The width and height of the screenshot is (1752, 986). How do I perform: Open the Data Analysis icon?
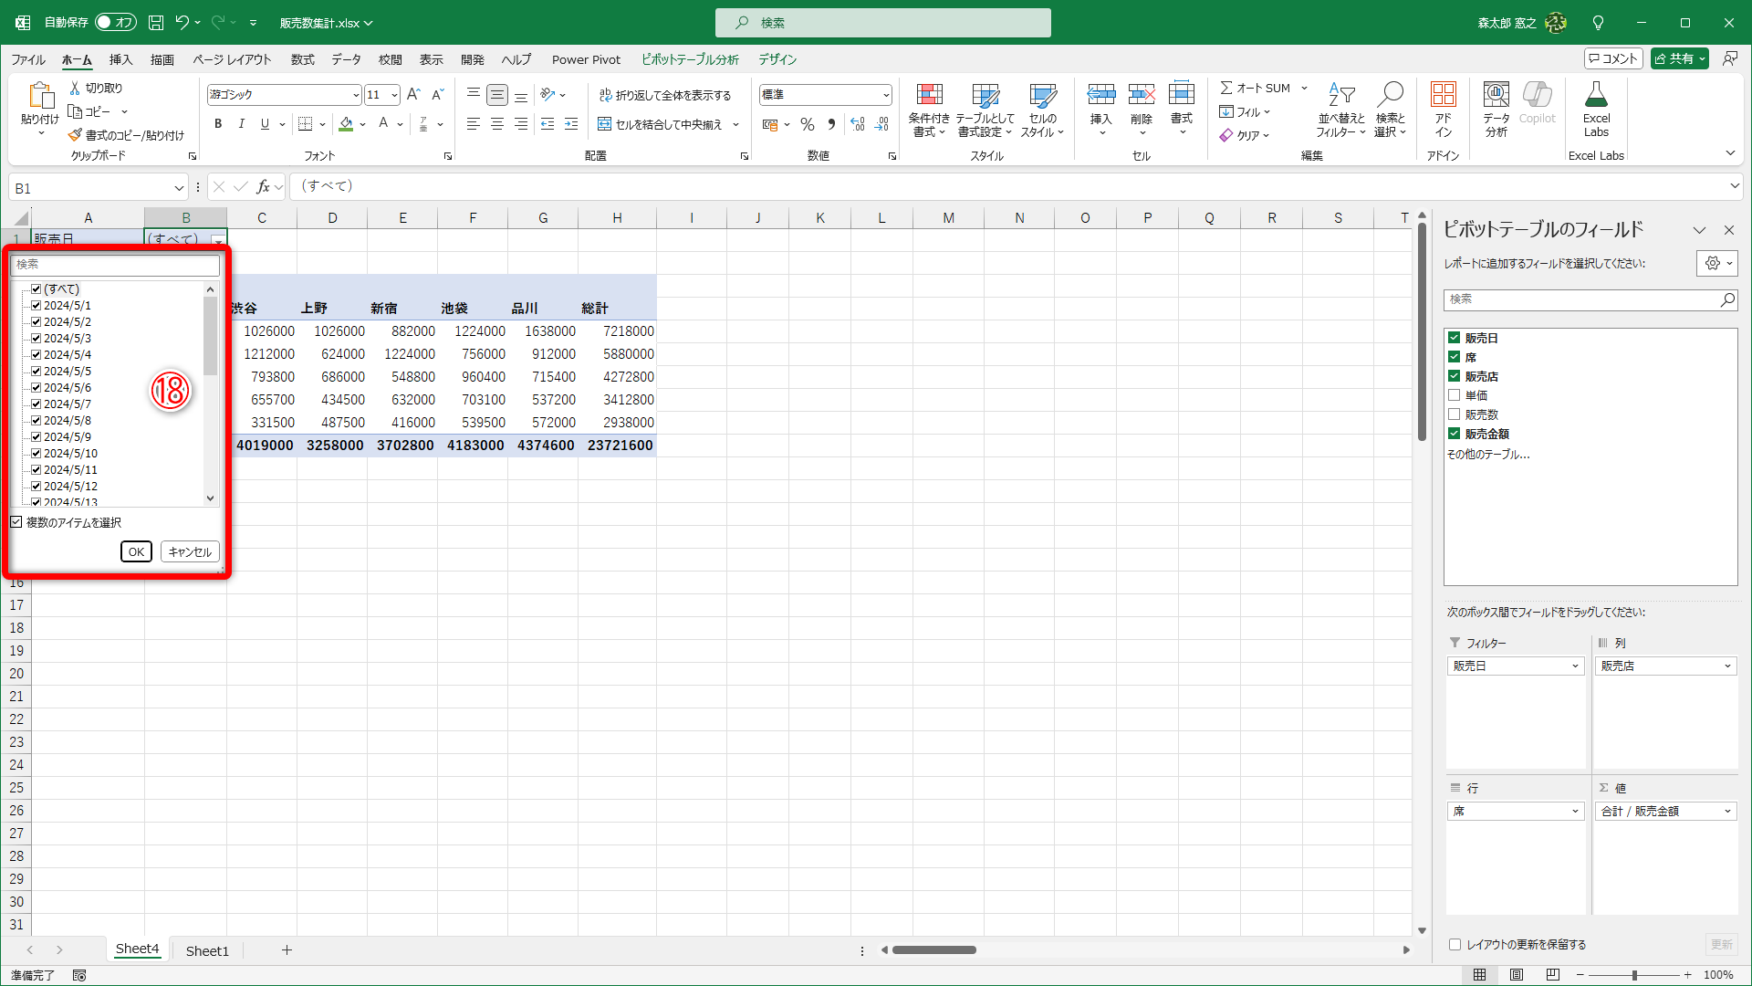pyautogui.click(x=1496, y=96)
